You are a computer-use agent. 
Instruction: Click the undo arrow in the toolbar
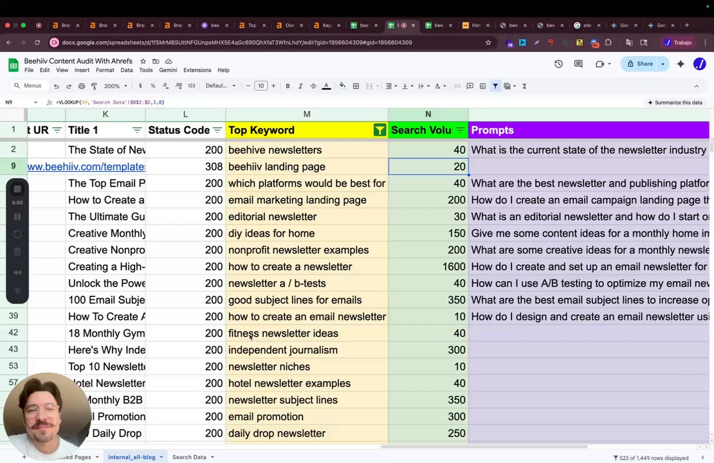click(x=57, y=86)
